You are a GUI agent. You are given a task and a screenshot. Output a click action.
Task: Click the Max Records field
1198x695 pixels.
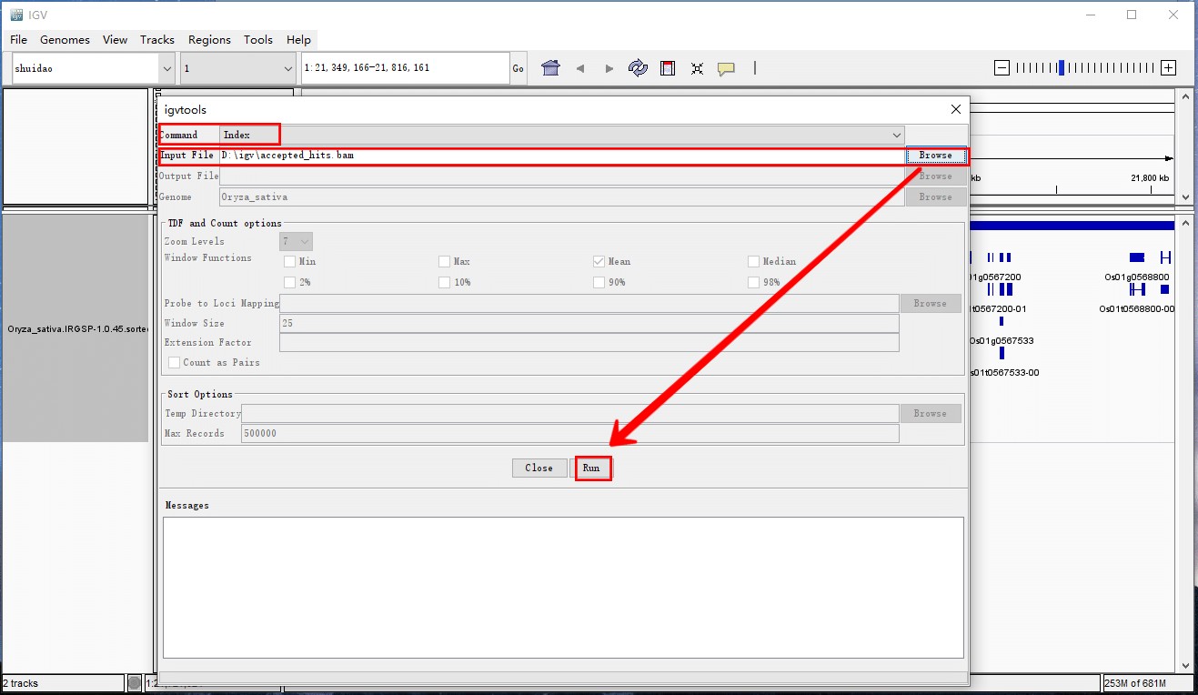pos(569,433)
